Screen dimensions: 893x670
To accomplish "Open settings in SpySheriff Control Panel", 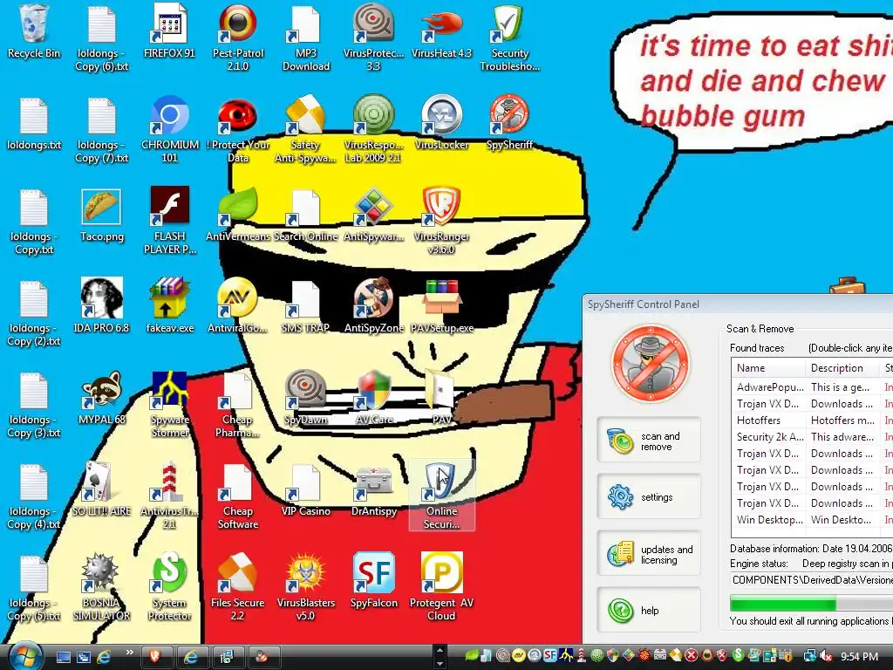I will click(649, 496).
